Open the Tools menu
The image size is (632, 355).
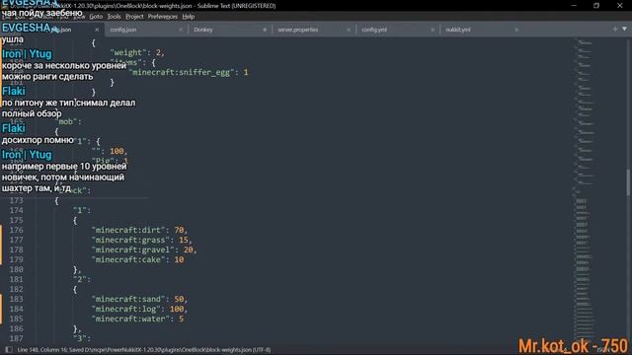(x=114, y=17)
